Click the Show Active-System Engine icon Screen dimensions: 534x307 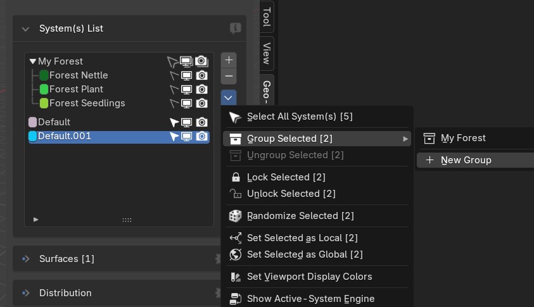tap(236, 299)
